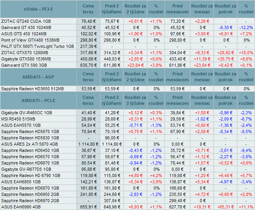The width and height of the screenshot is (255, 210).
Task: Select "MSI R5450 515MB" product name
Action: pyautogui.click(x=18, y=119)
